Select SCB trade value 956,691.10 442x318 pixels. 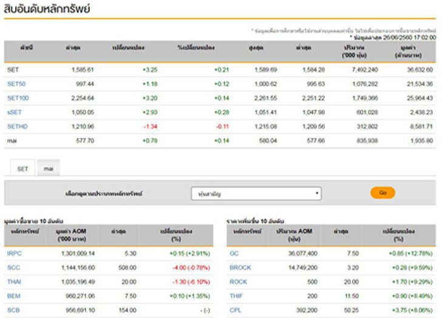point(80,310)
